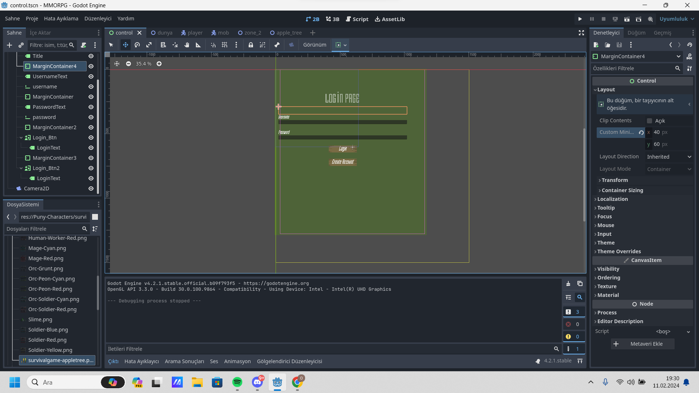Viewport: 699px width, 393px height.
Task: Lock the selected node
Action: [x=251, y=45]
